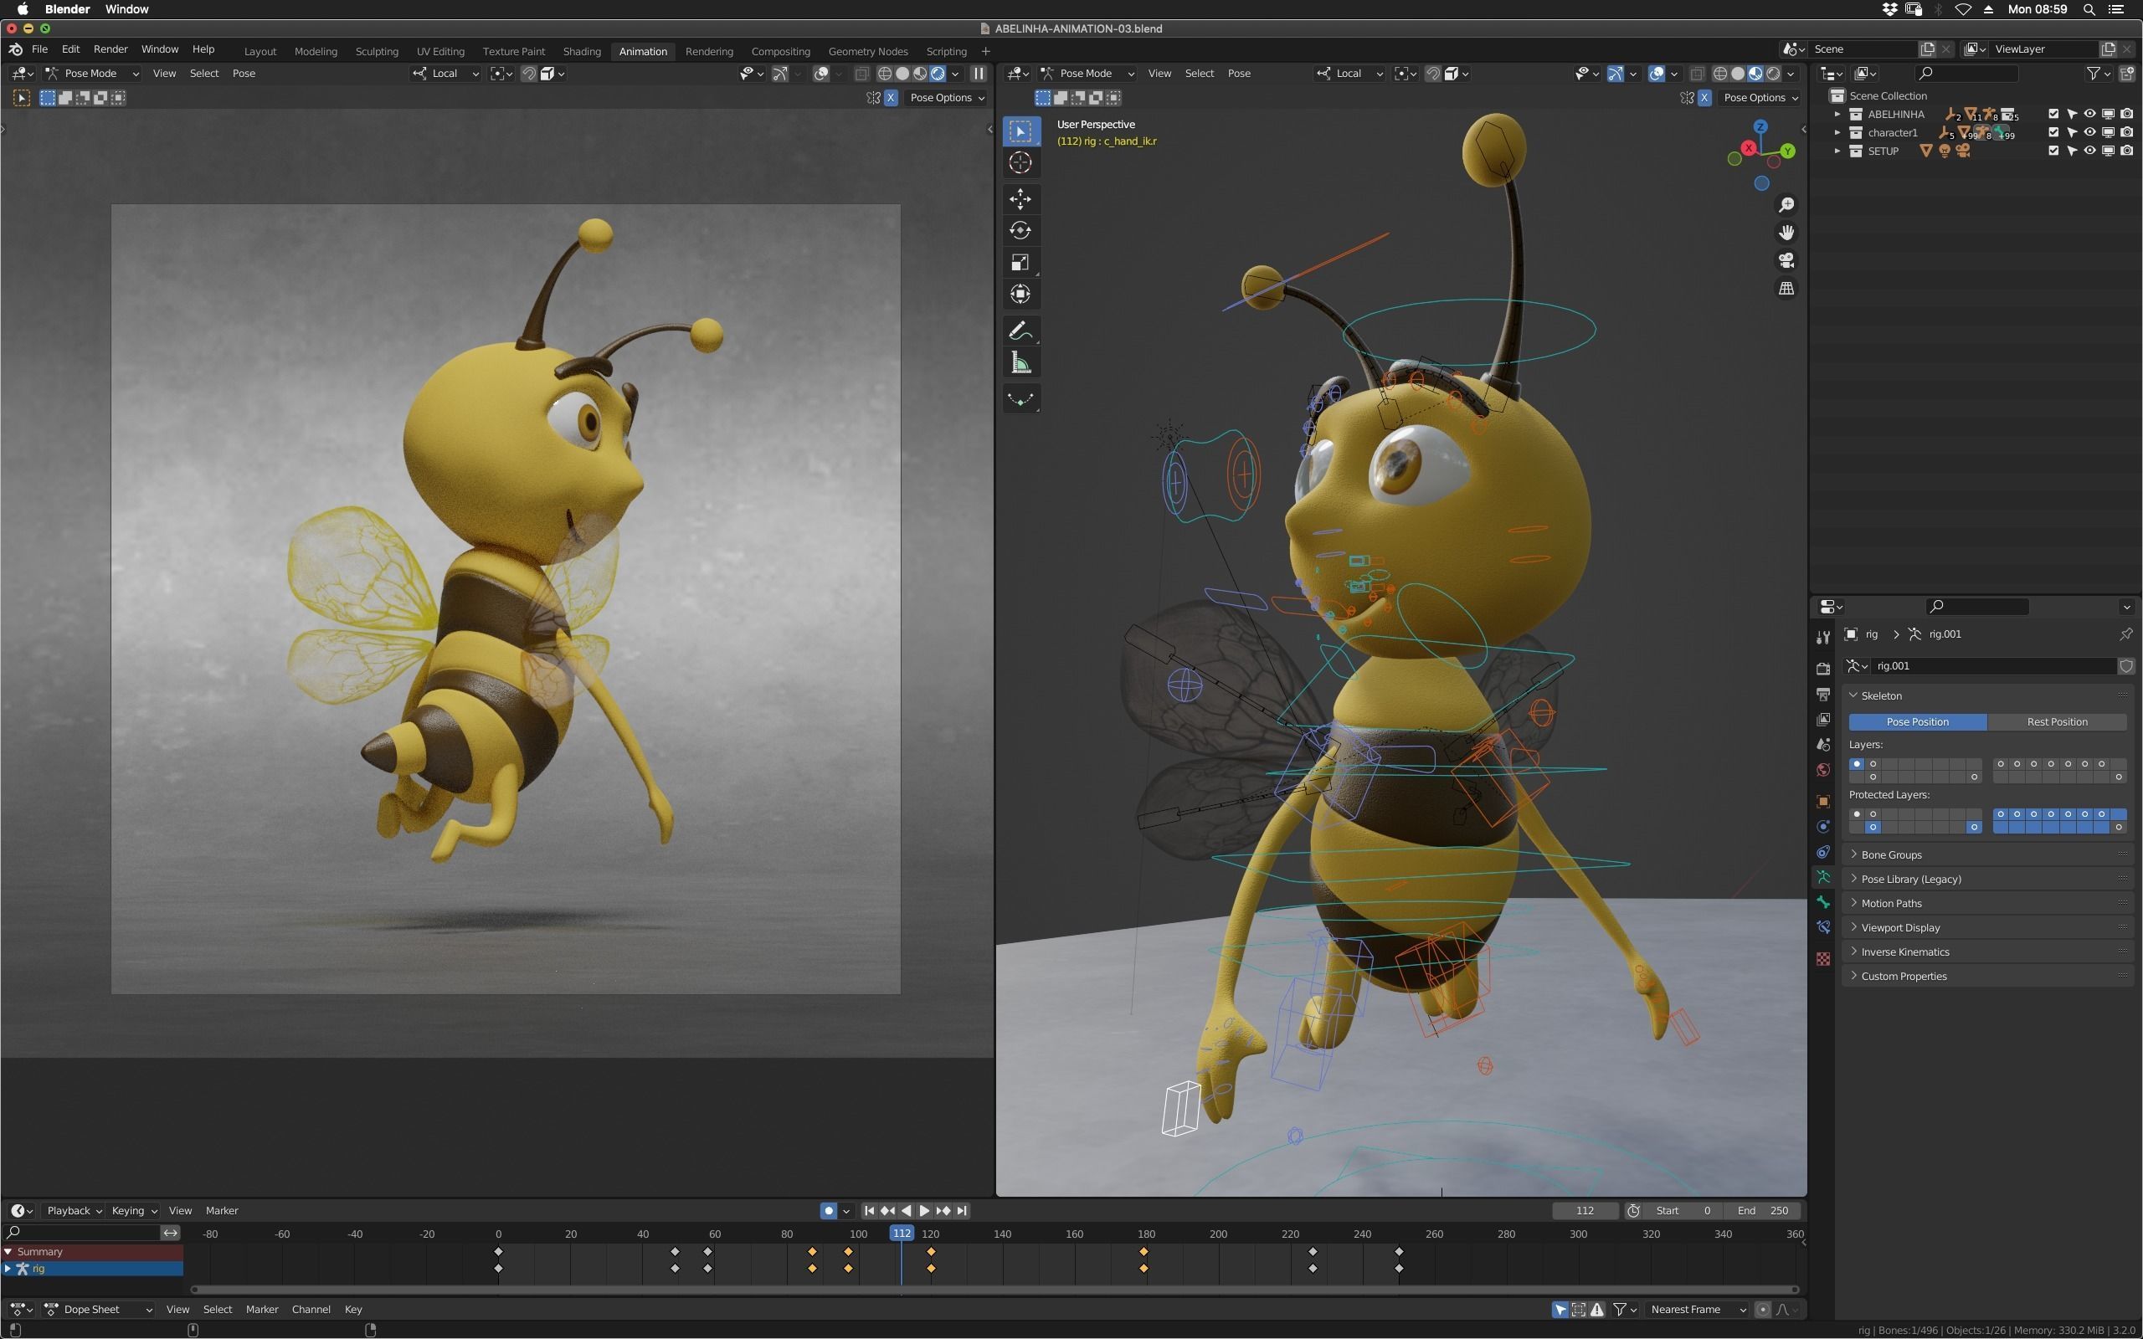Select the Move tool in viewport toolbar
The width and height of the screenshot is (2143, 1339).
point(1020,198)
